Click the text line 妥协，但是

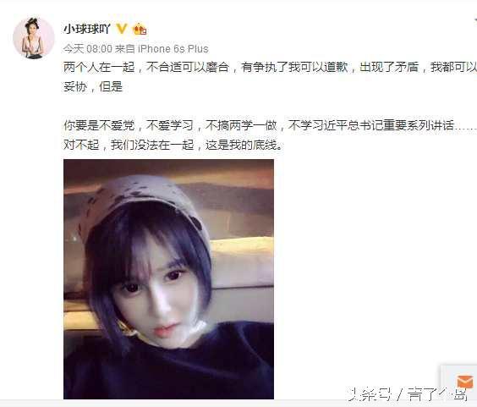(x=93, y=87)
